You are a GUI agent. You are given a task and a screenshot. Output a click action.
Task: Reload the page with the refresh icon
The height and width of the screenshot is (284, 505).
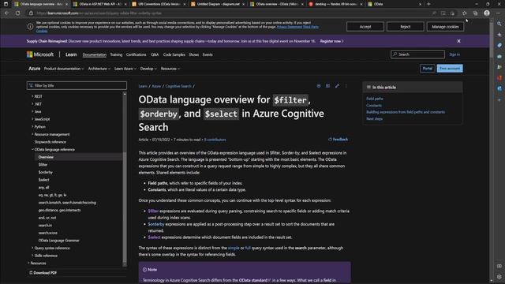pos(17,13)
